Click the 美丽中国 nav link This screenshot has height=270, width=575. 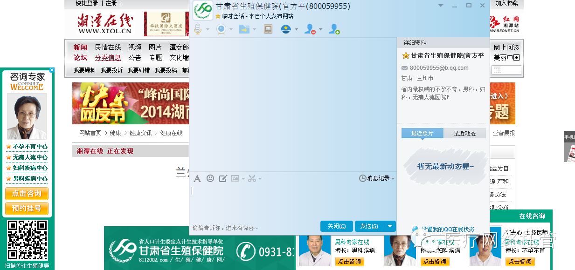[x=506, y=58]
